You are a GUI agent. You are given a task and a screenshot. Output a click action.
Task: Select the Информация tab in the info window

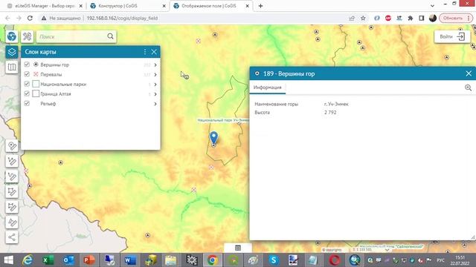[268, 88]
